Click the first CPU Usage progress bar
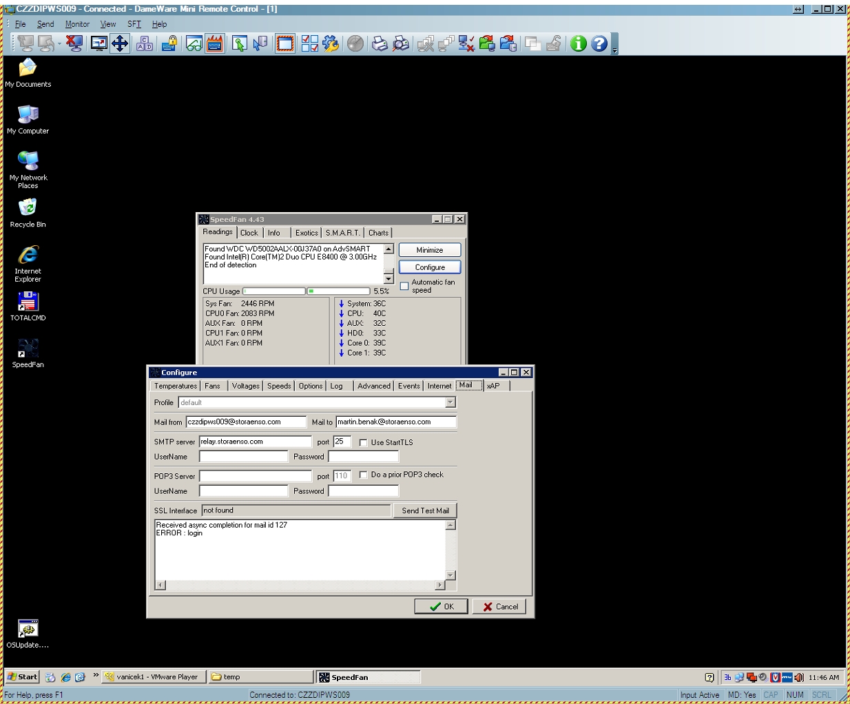The image size is (850, 704). [x=273, y=291]
